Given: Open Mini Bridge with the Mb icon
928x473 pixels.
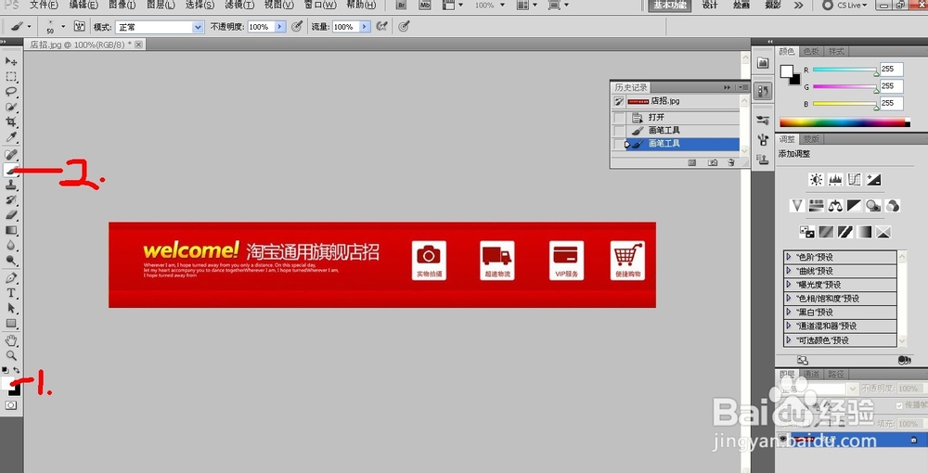Looking at the screenshot, I should point(424,6).
